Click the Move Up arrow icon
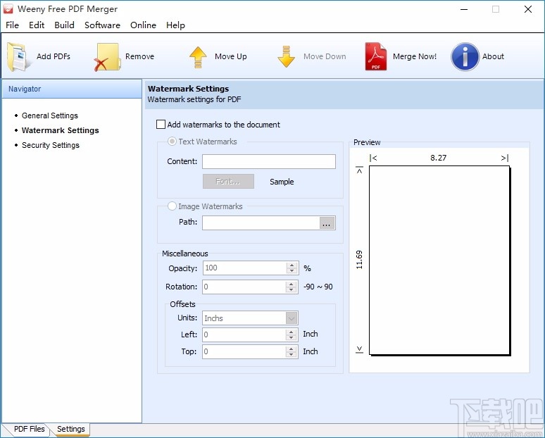 pos(198,57)
